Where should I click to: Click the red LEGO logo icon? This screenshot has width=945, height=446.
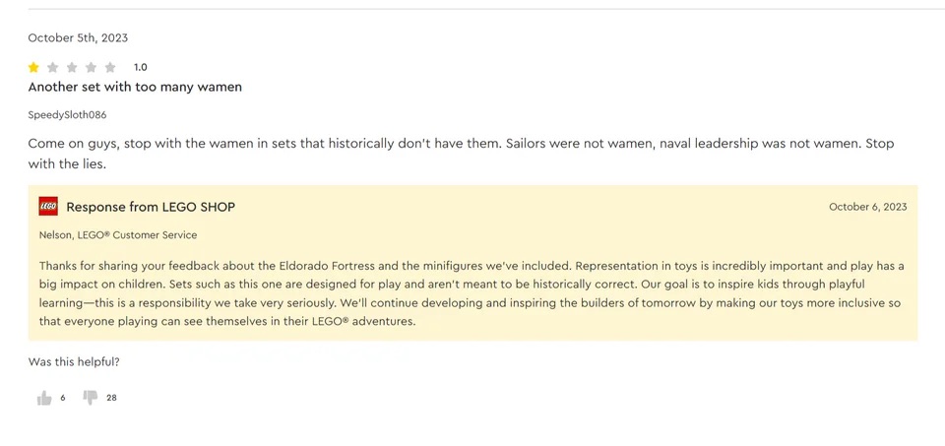[48, 207]
